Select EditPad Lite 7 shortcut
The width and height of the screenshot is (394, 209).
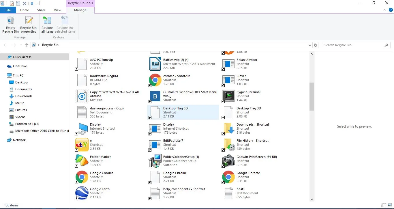[x=183, y=145]
